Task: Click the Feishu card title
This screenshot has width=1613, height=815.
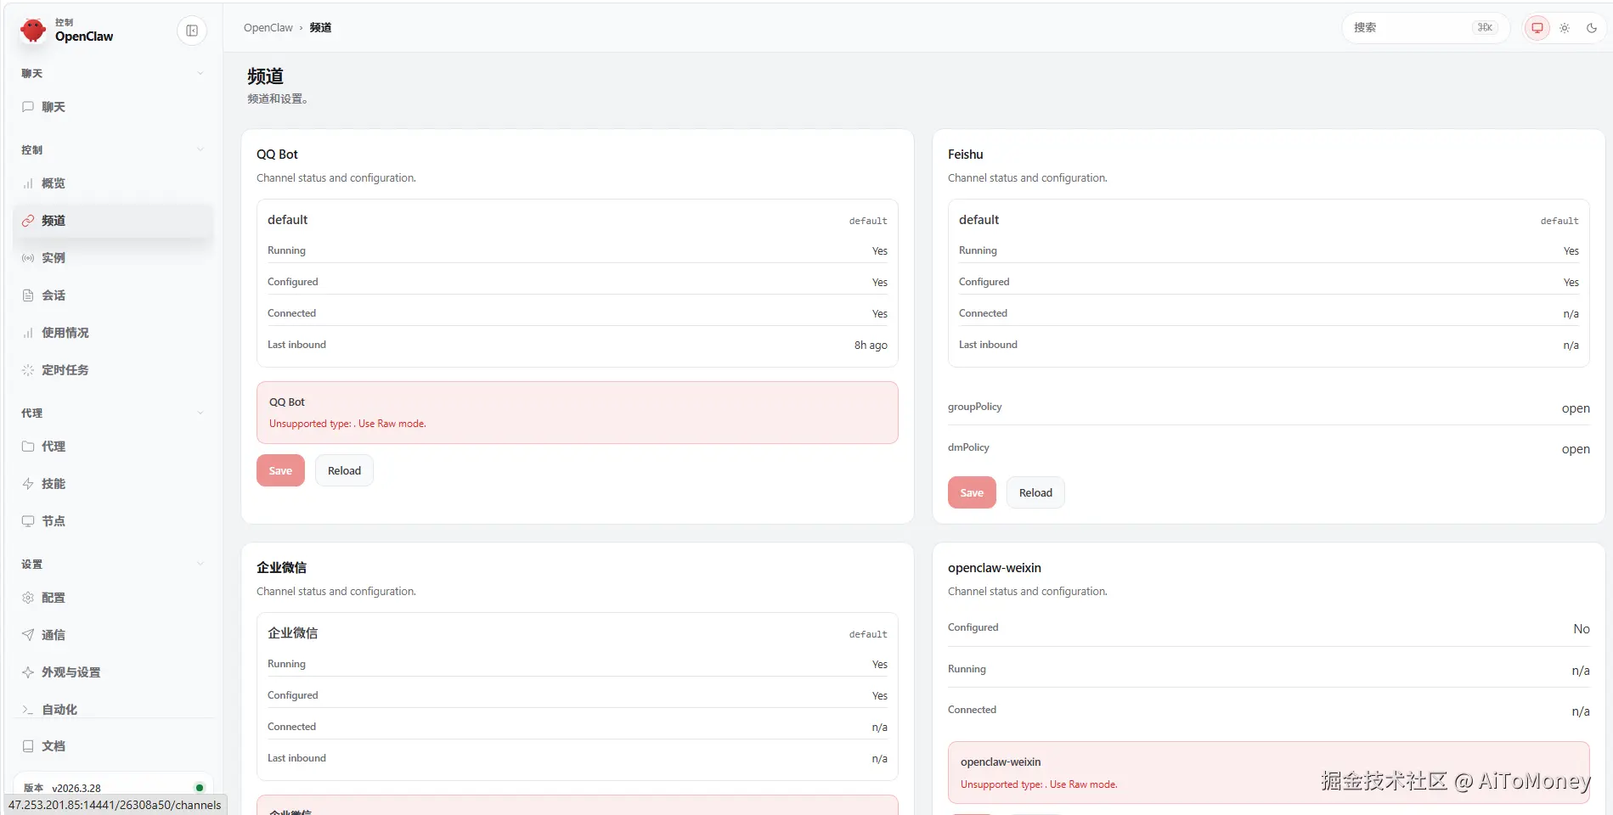Action: [x=965, y=155]
